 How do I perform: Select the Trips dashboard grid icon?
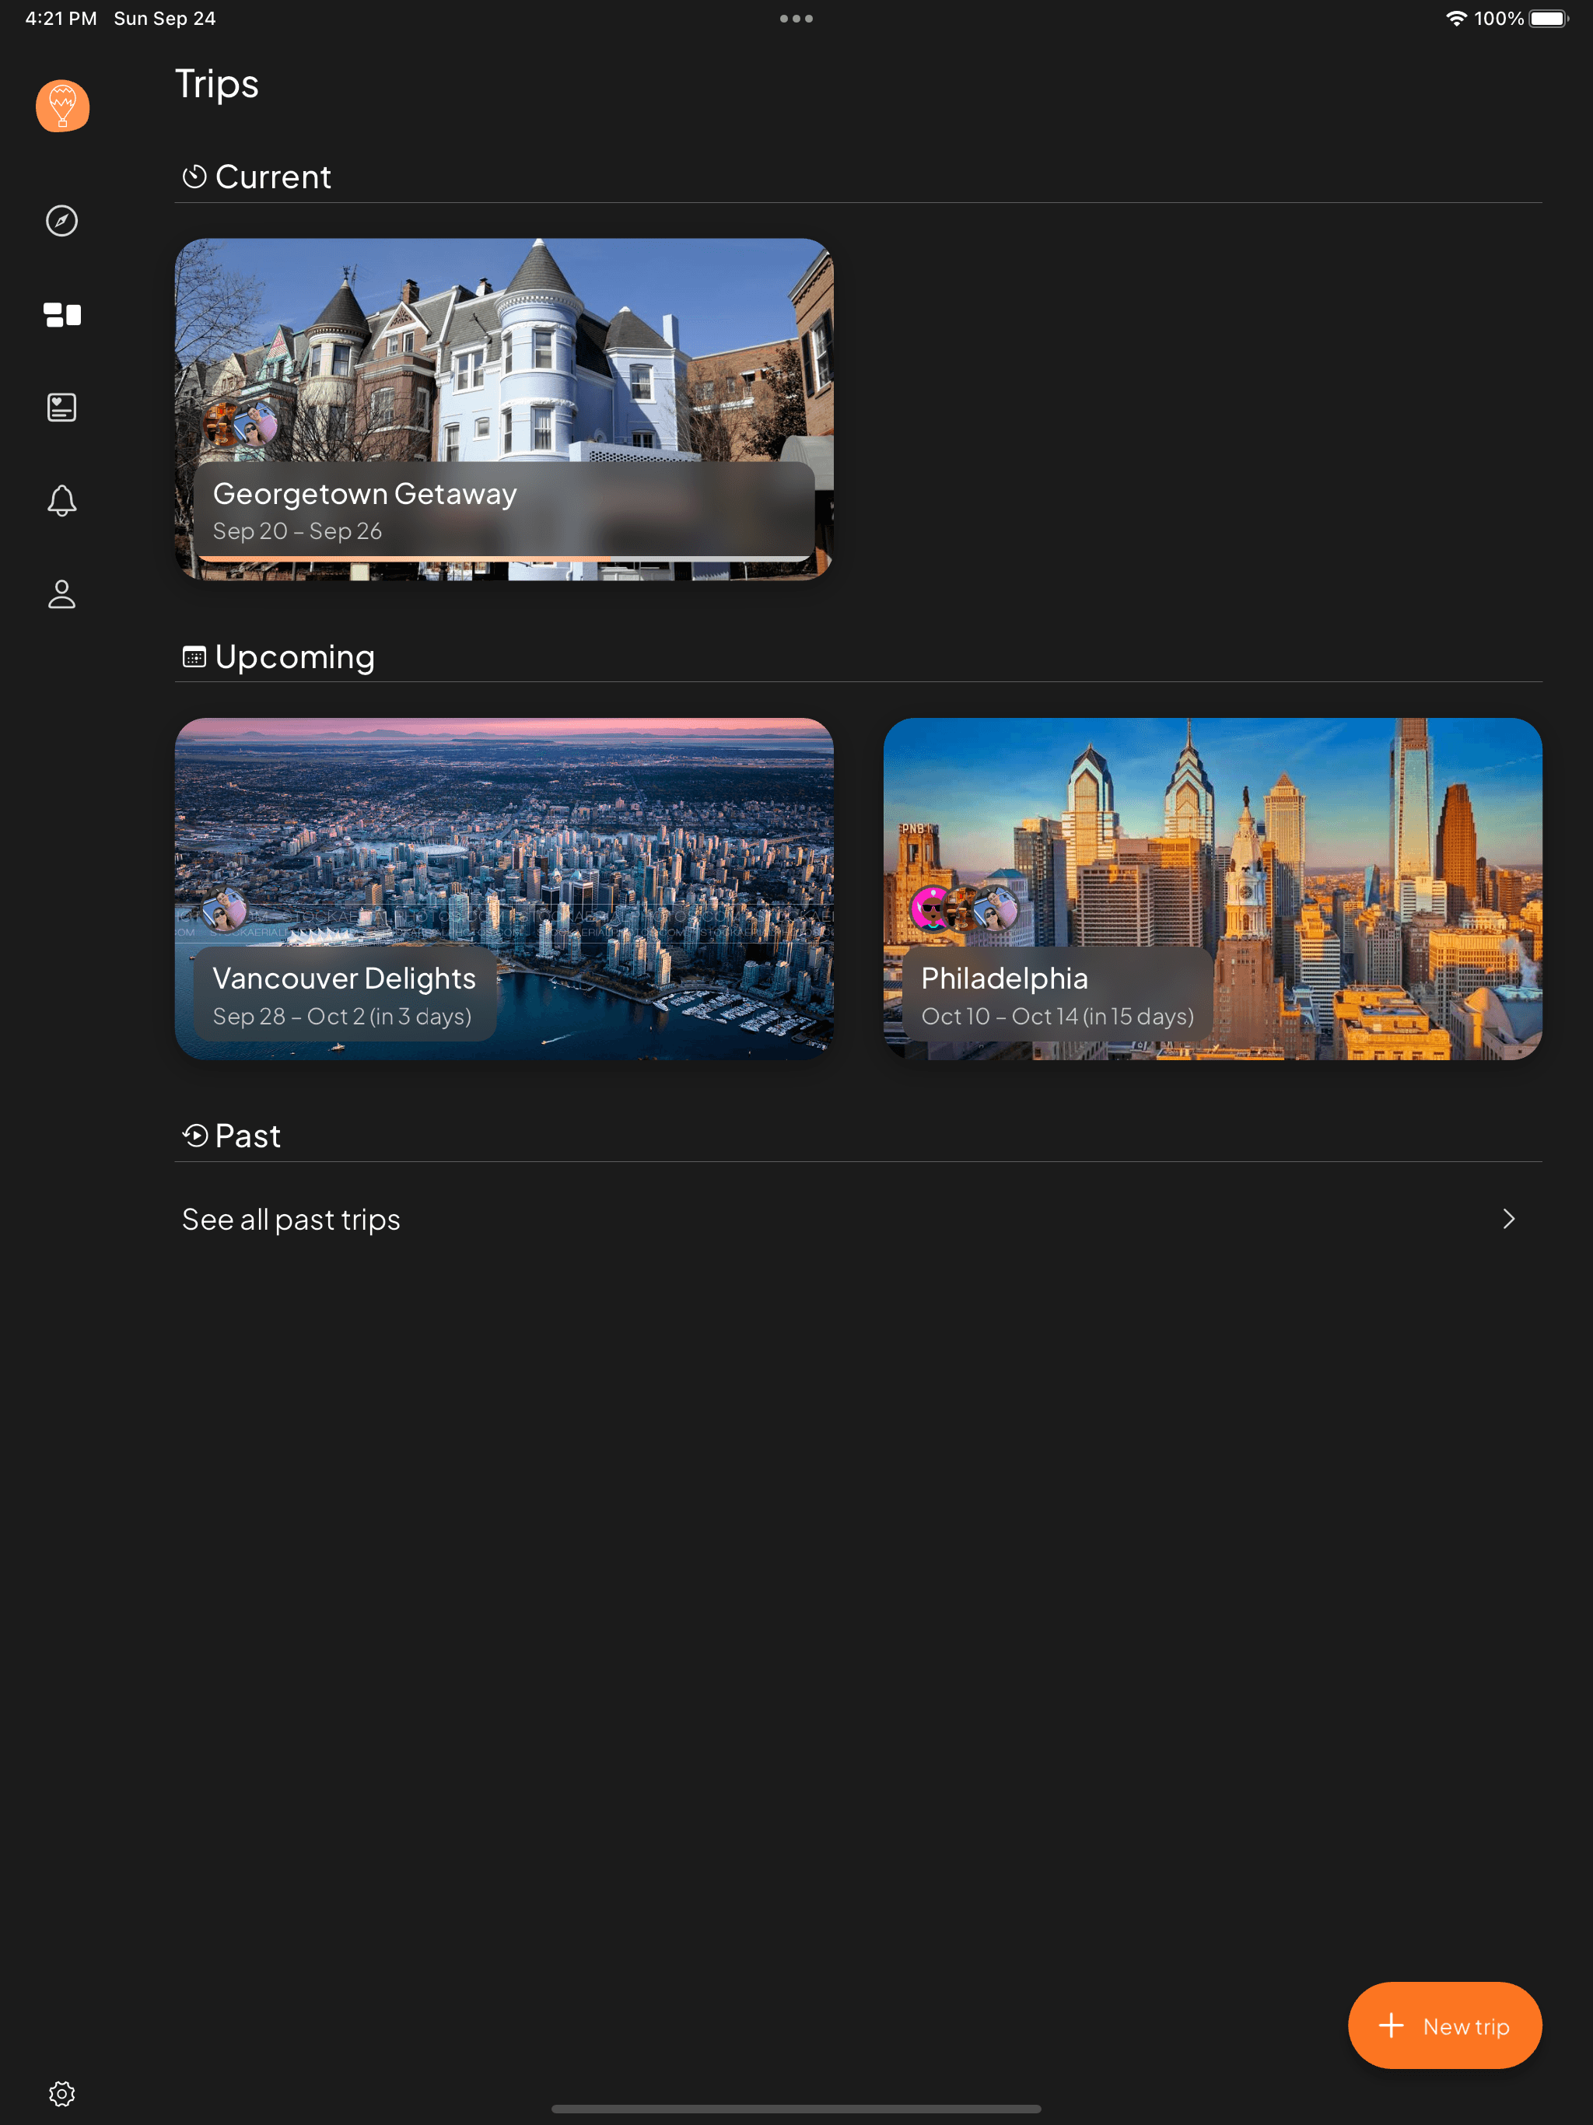coord(61,315)
